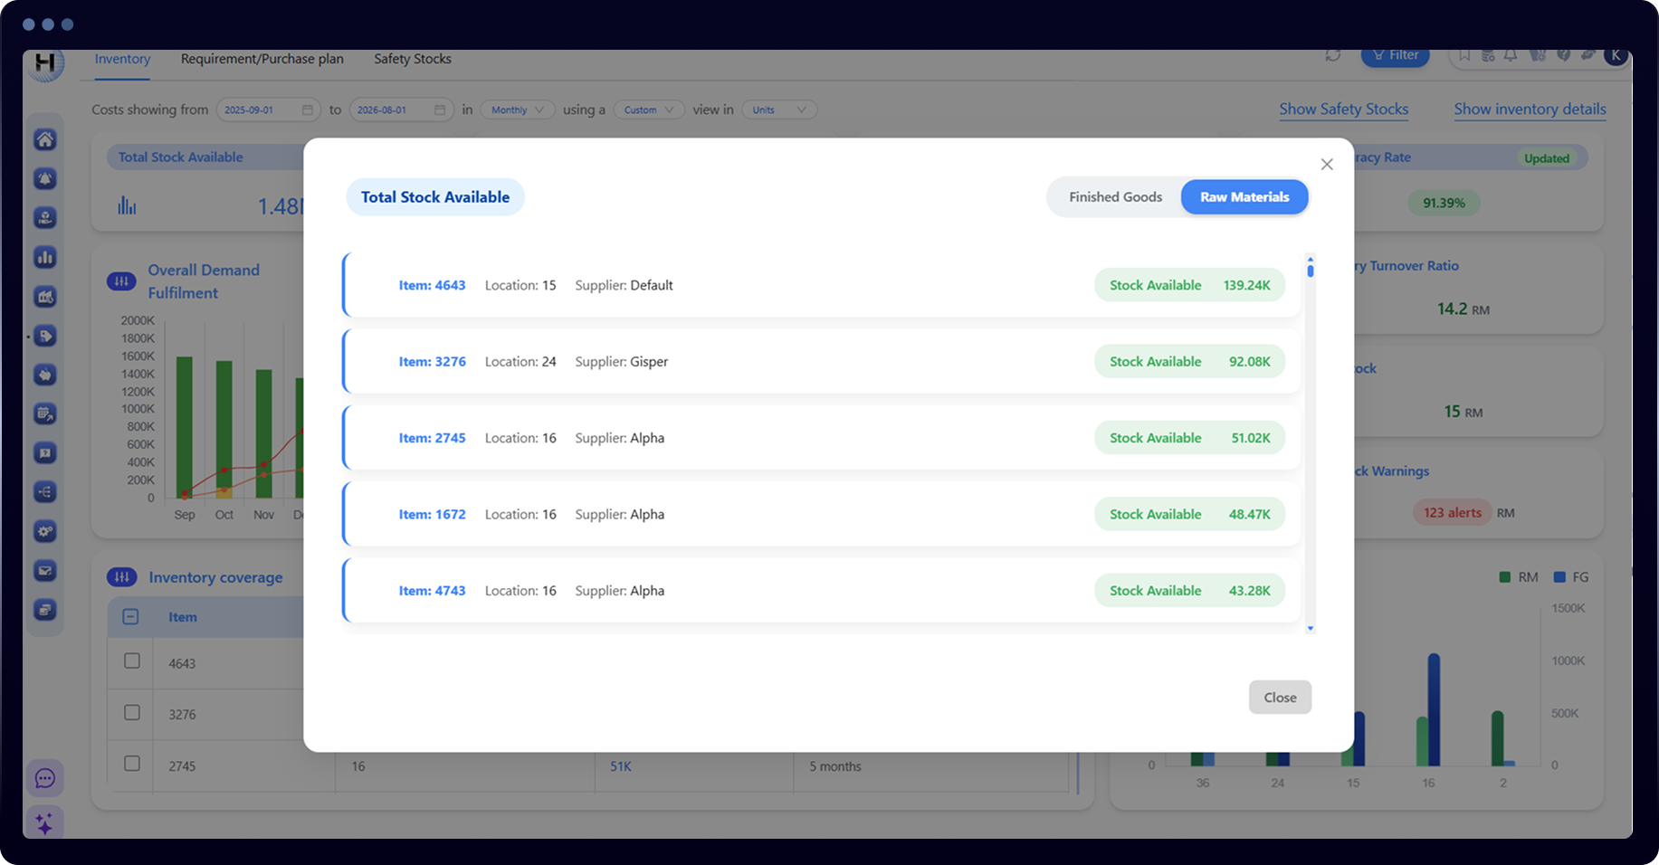Select the Item: 4743 row
This screenshot has height=865, width=1659.
coord(822,591)
